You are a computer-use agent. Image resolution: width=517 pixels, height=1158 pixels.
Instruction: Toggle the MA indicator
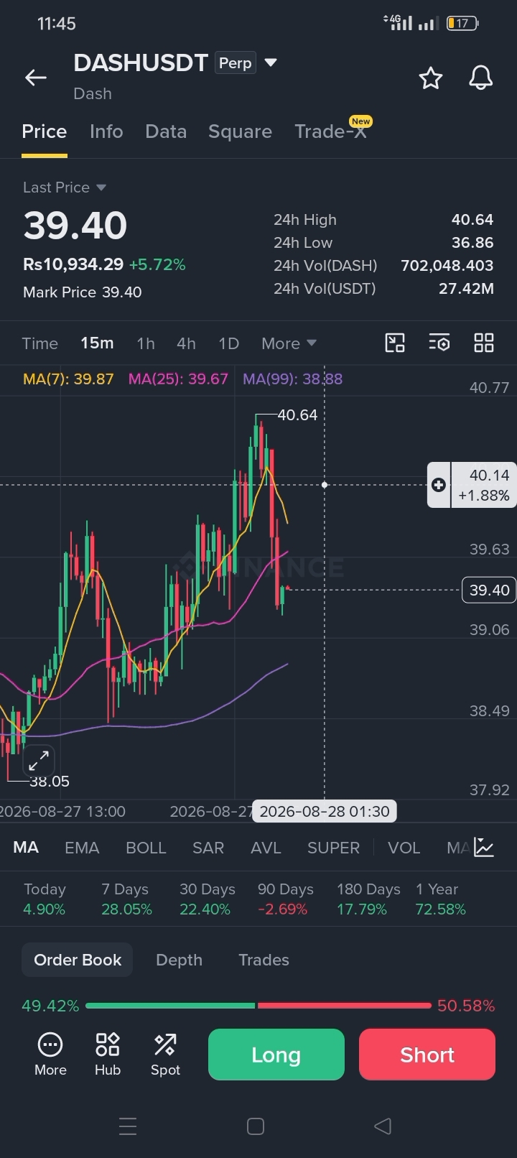pos(26,848)
